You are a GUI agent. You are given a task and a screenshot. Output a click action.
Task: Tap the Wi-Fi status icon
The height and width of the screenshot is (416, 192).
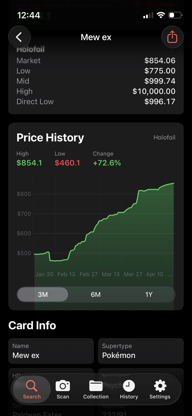coord(161,15)
